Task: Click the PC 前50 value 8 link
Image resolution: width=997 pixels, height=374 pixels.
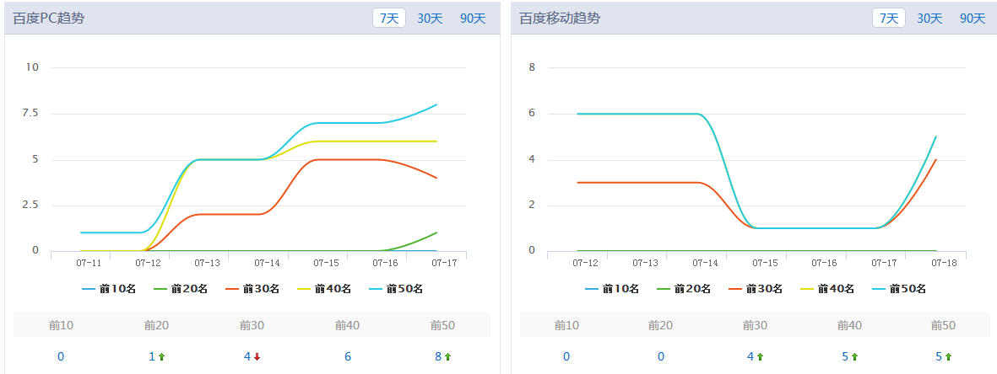Action: click(438, 357)
